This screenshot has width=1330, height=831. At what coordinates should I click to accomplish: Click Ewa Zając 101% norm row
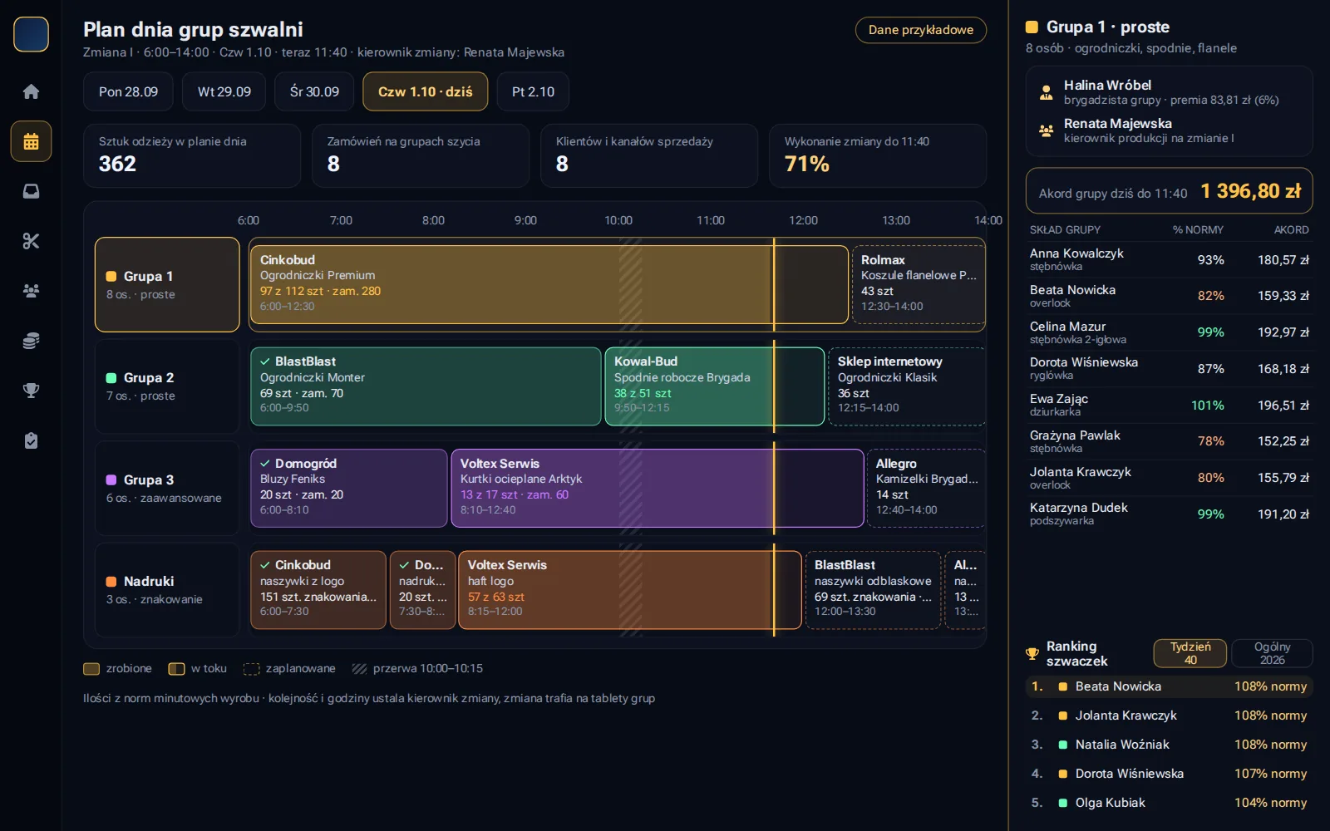pyautogui.click(x=1169, y=405)
